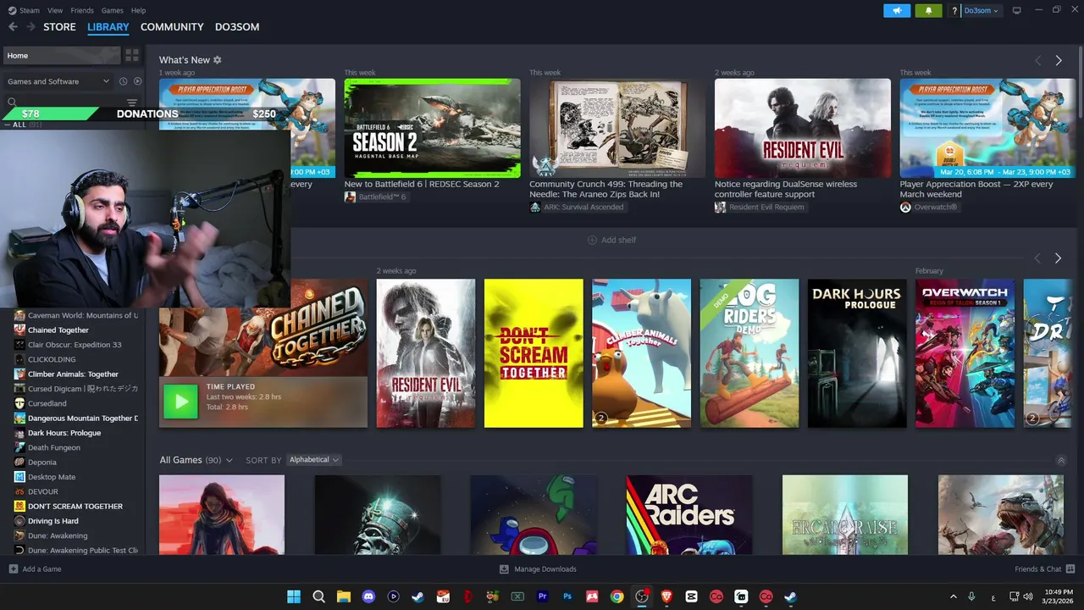Click the Home library button
Viewport: 1084px width, 610px height.
[x=60, y=55]
